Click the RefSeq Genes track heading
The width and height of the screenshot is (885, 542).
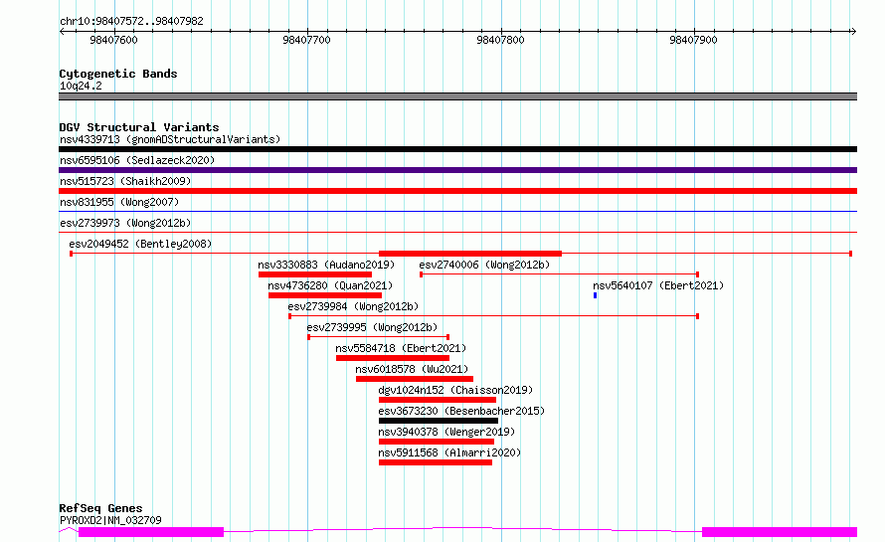click(x=100, y=508)
